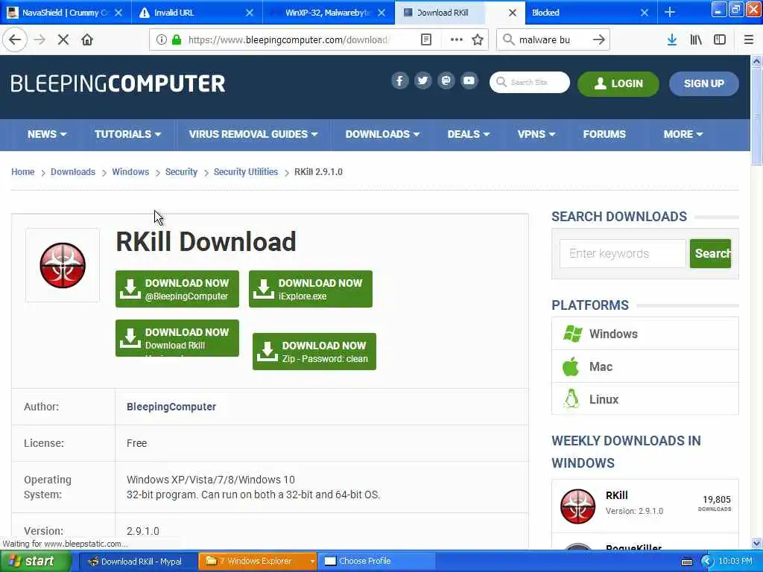
Task: Open Windows Explorer taskbar group dropdown
Action: point(312,562)
